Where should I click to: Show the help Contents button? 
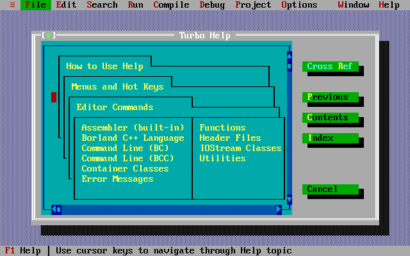point(331,118)
